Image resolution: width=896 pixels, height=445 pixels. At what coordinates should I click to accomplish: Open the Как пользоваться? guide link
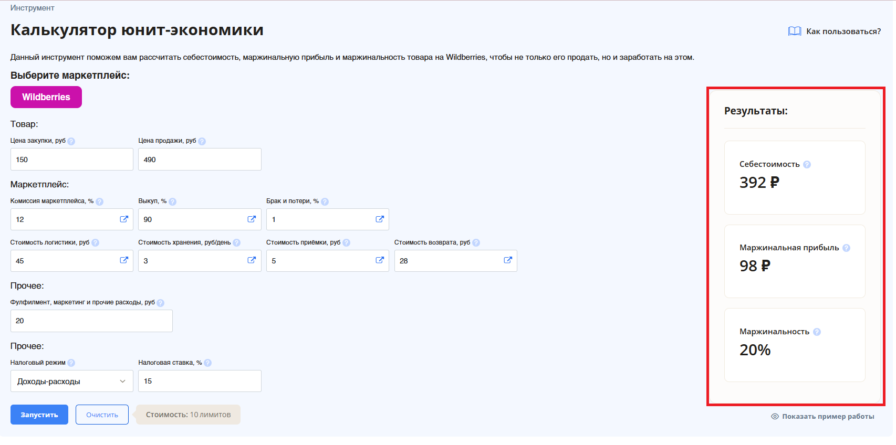tap(835, 31)
